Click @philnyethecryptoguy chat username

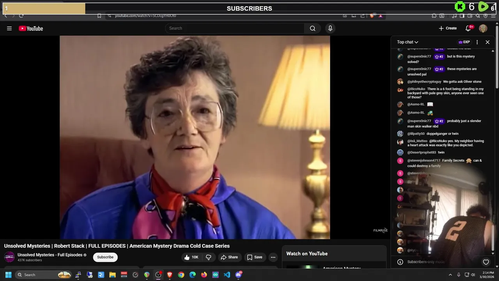[x=424, y=82]
